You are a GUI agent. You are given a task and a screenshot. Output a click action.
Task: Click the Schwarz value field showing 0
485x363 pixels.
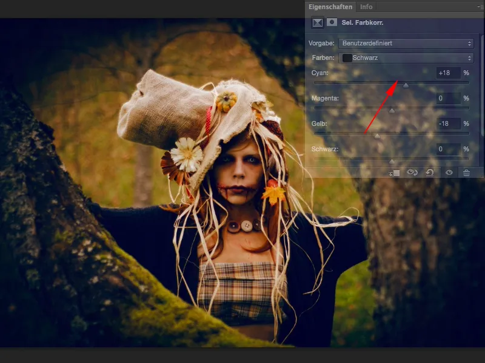tap(448, 149)
